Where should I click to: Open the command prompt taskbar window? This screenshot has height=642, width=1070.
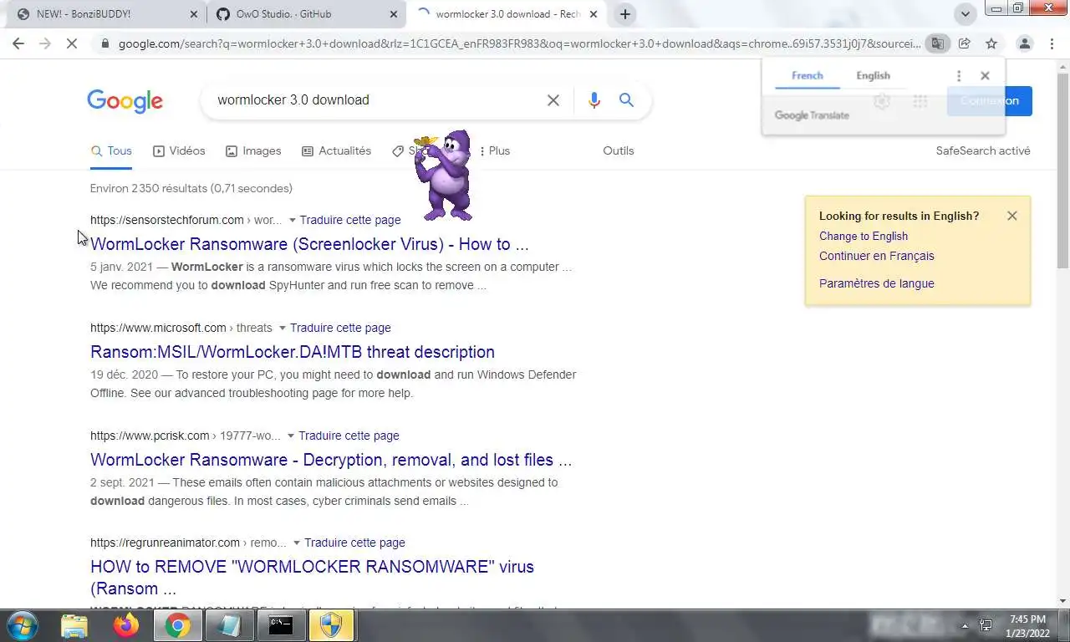tap(281, 625)
